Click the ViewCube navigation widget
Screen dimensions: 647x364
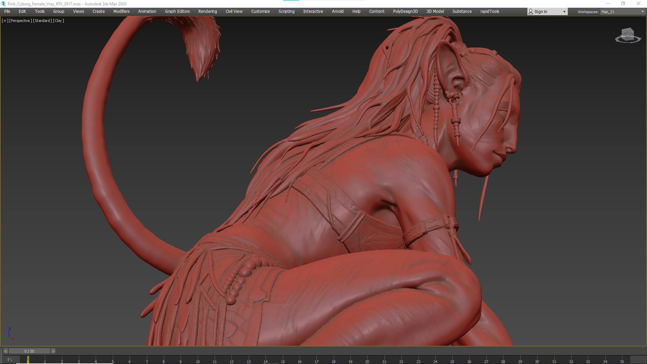click(628, 36)
